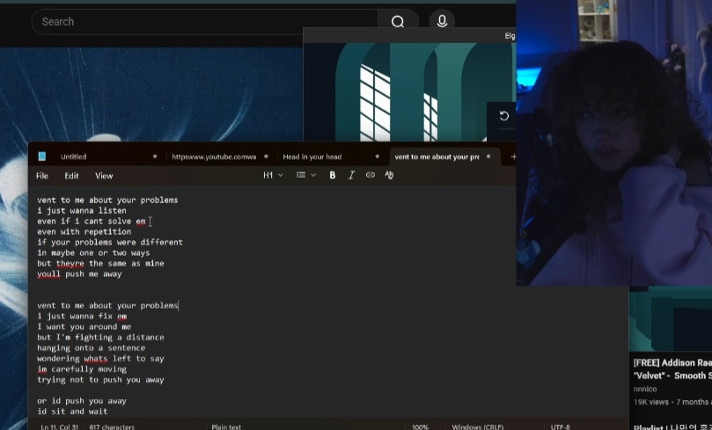This screenshot has height=430, width=712.
Task: Click the line 'hanging onto a sentence'
Action: tap(92, 348)
